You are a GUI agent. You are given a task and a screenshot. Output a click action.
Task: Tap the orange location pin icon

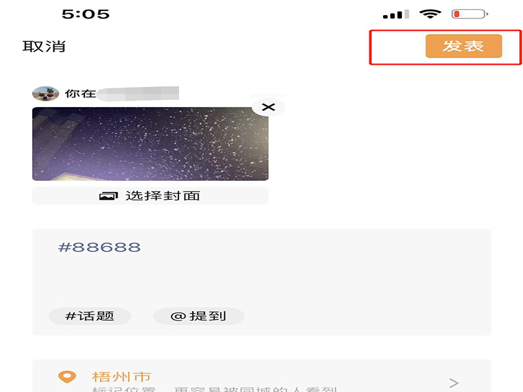tap(67, 377)
